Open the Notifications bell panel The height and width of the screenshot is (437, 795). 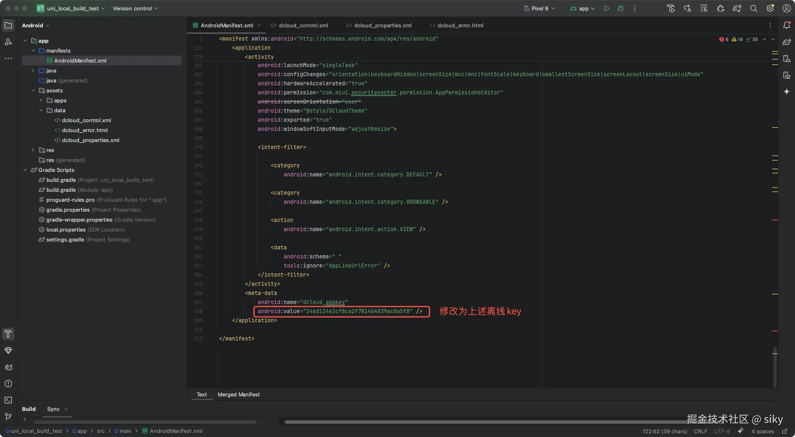pyautogui.click(x=787, y=25)
